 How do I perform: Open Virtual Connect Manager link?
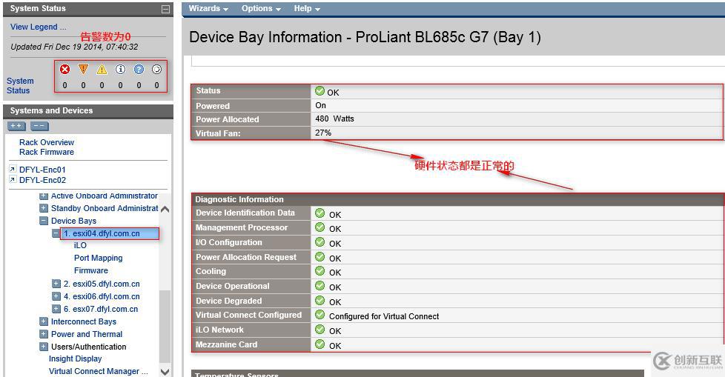pos(99,371)
